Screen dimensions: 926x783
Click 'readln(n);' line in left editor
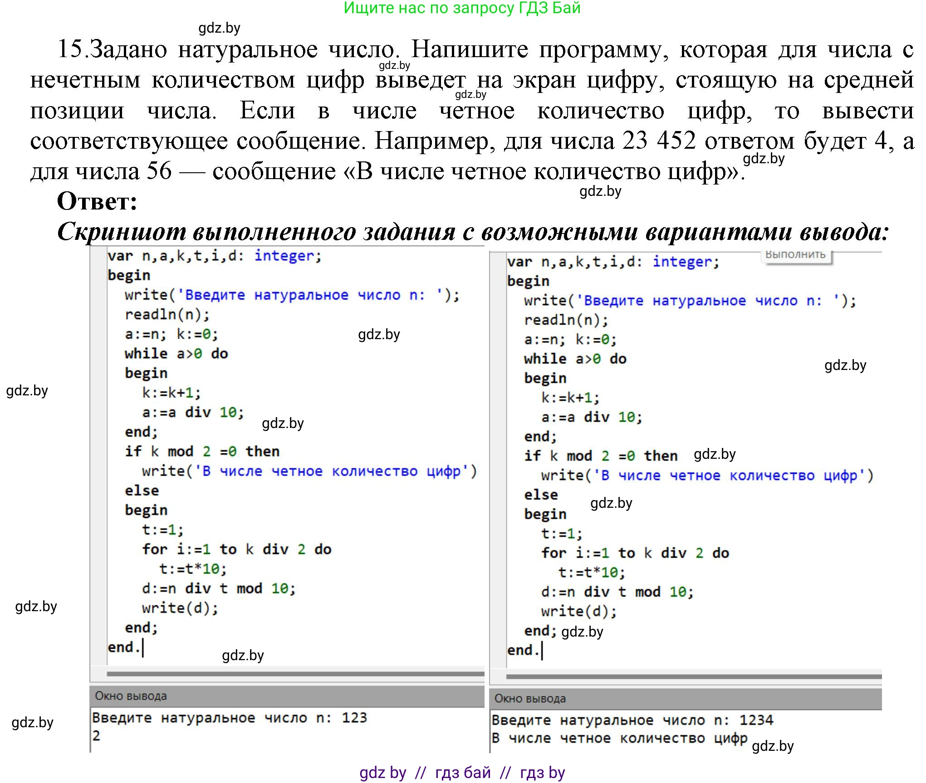(x=167, y=315)
